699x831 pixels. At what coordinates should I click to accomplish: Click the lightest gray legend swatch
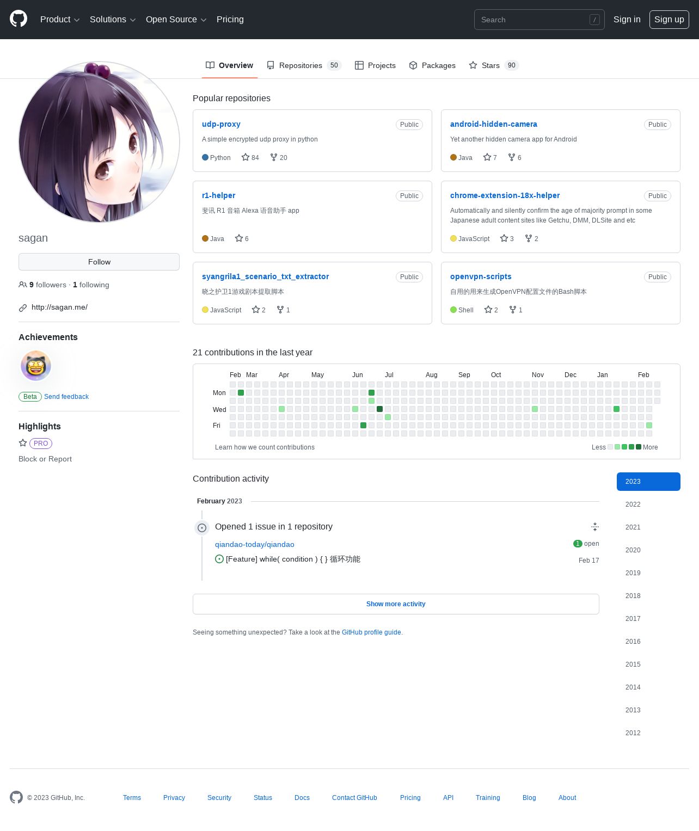[x=610, y=447]
